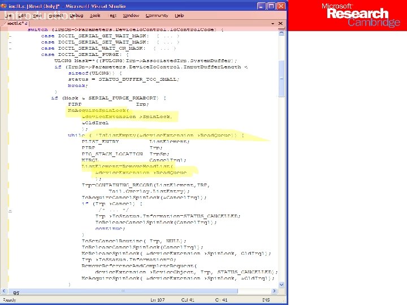The height and width of the screenshot is (305, 407).
Task: Click the break statement
Action: [78, 86]
